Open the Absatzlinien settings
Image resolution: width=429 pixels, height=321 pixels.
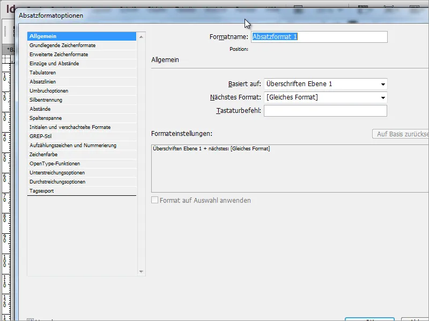tap(82, 82)
